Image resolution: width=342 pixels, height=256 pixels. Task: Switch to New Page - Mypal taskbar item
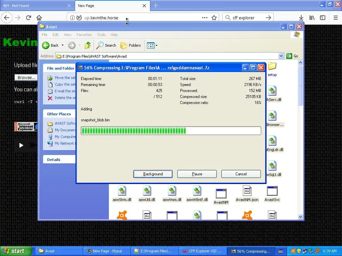pyautogui.click(x=107, y=251)
